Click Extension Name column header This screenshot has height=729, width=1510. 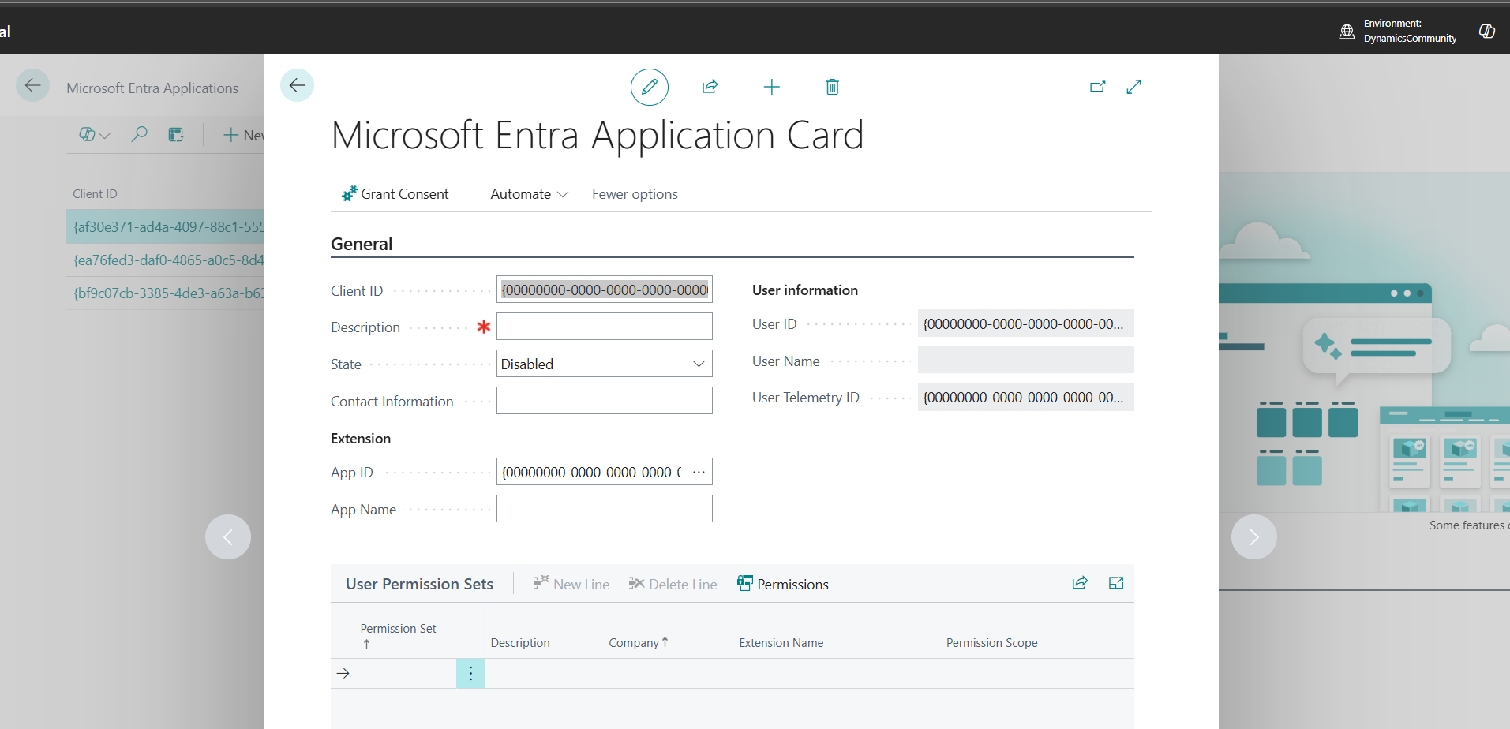[781, 642]
